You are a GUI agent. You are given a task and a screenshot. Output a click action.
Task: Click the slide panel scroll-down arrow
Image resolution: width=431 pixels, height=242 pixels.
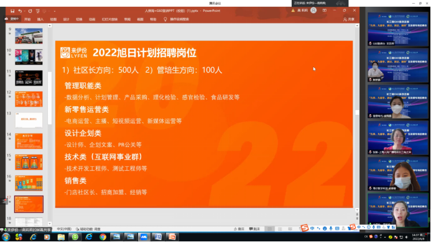(x=50, y=224)
